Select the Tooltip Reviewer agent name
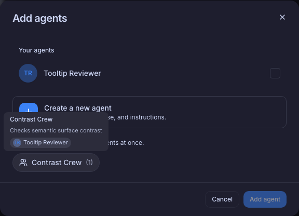Viewport: 299px width, 216px height. click(x=72, y=73)
